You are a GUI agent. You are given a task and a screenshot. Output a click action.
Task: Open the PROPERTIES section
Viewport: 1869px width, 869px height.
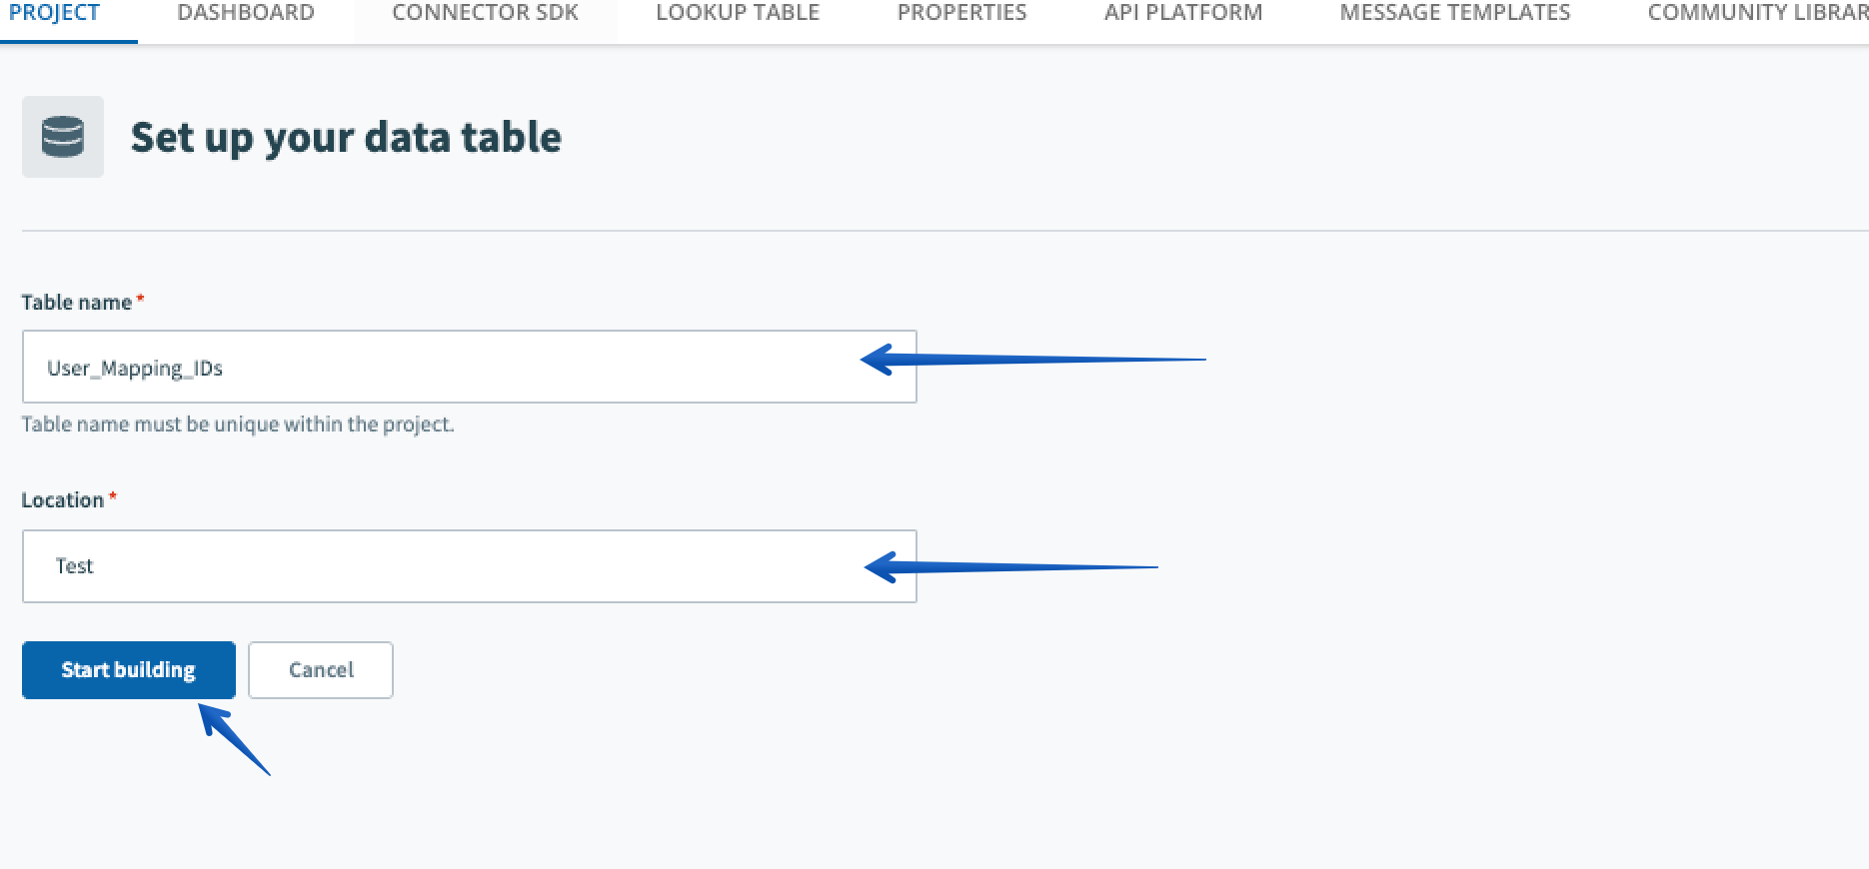coord(961,13)
